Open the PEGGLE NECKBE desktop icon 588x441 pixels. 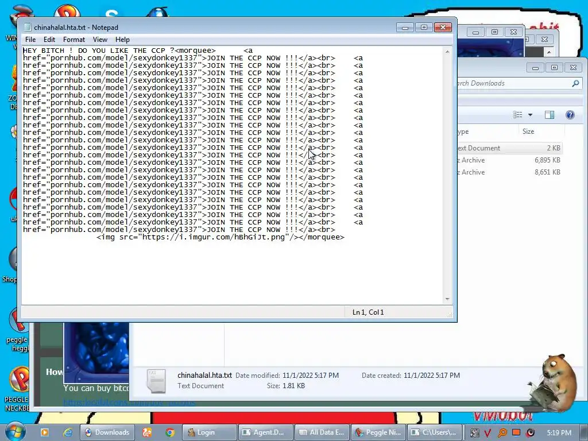pyautogui.click(x=18, y=390)
